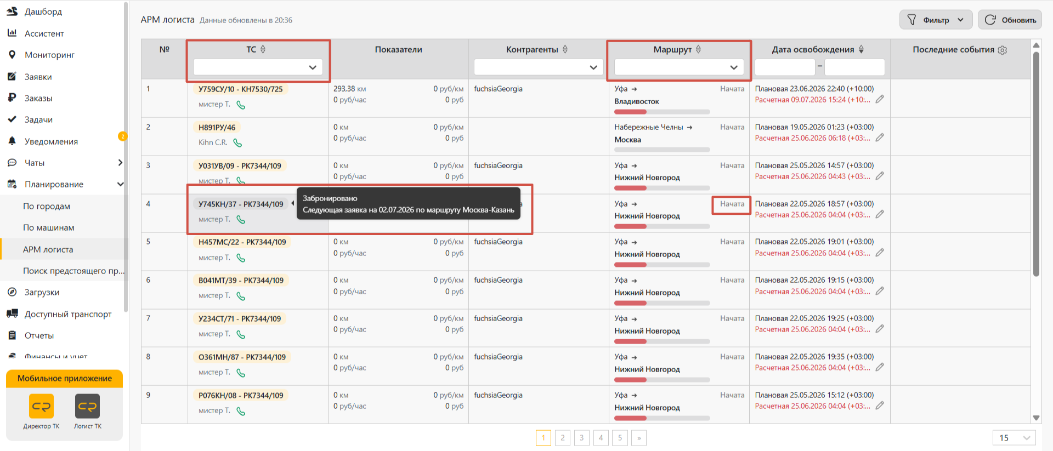The width and height of the screenshot is (1053, 451).
Task: Click vehicle tag Н891РУ/46
Action: click(217, 127)
